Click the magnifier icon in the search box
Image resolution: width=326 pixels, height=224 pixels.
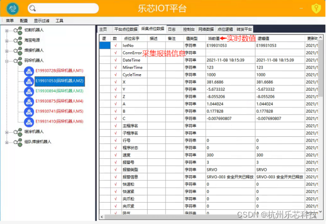(x=33, y=8)
